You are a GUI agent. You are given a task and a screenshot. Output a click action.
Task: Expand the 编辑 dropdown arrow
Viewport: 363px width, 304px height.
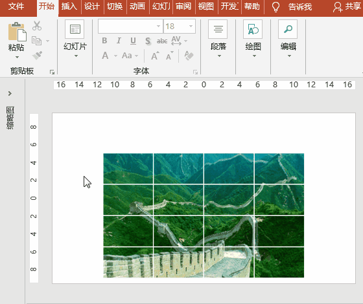(289, 56)
